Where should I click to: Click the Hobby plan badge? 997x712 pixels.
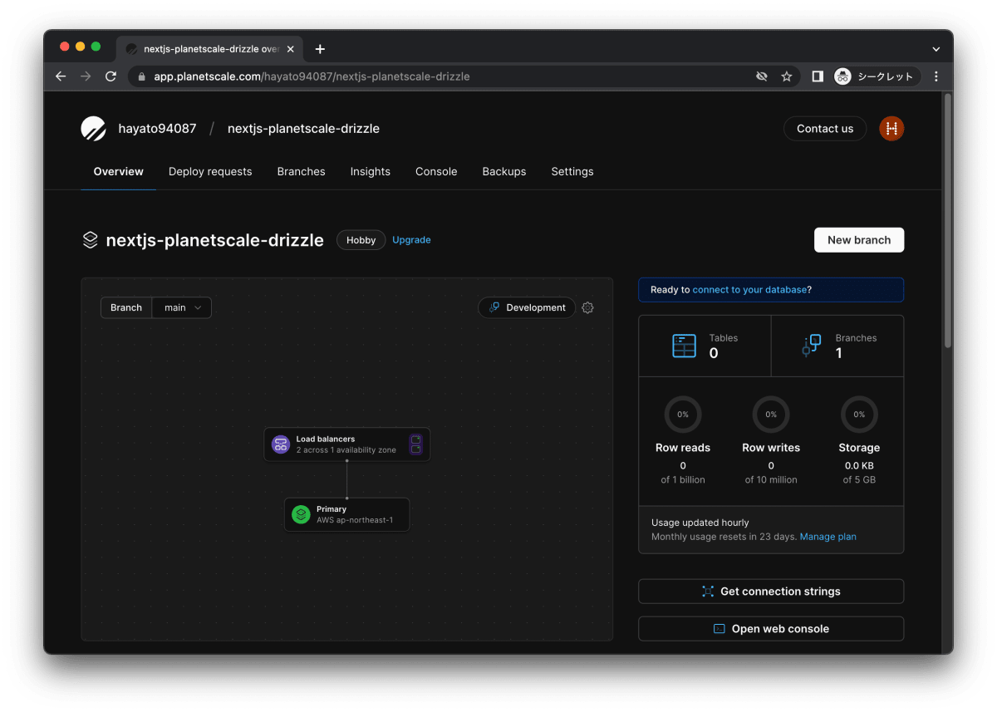tap(361, 240)
